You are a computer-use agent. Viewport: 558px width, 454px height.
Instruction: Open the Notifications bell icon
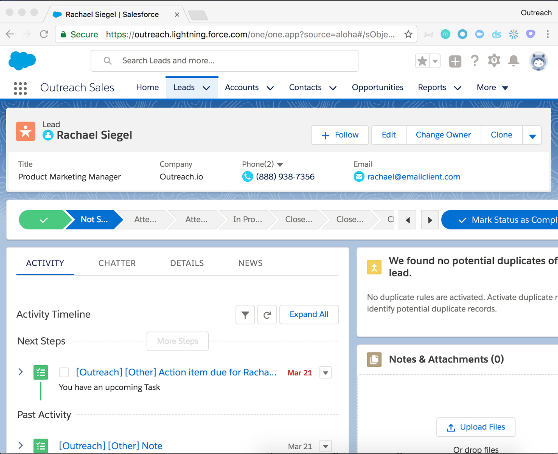(x=514, y=61)
